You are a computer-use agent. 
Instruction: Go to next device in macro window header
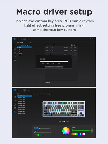(28, 39)
